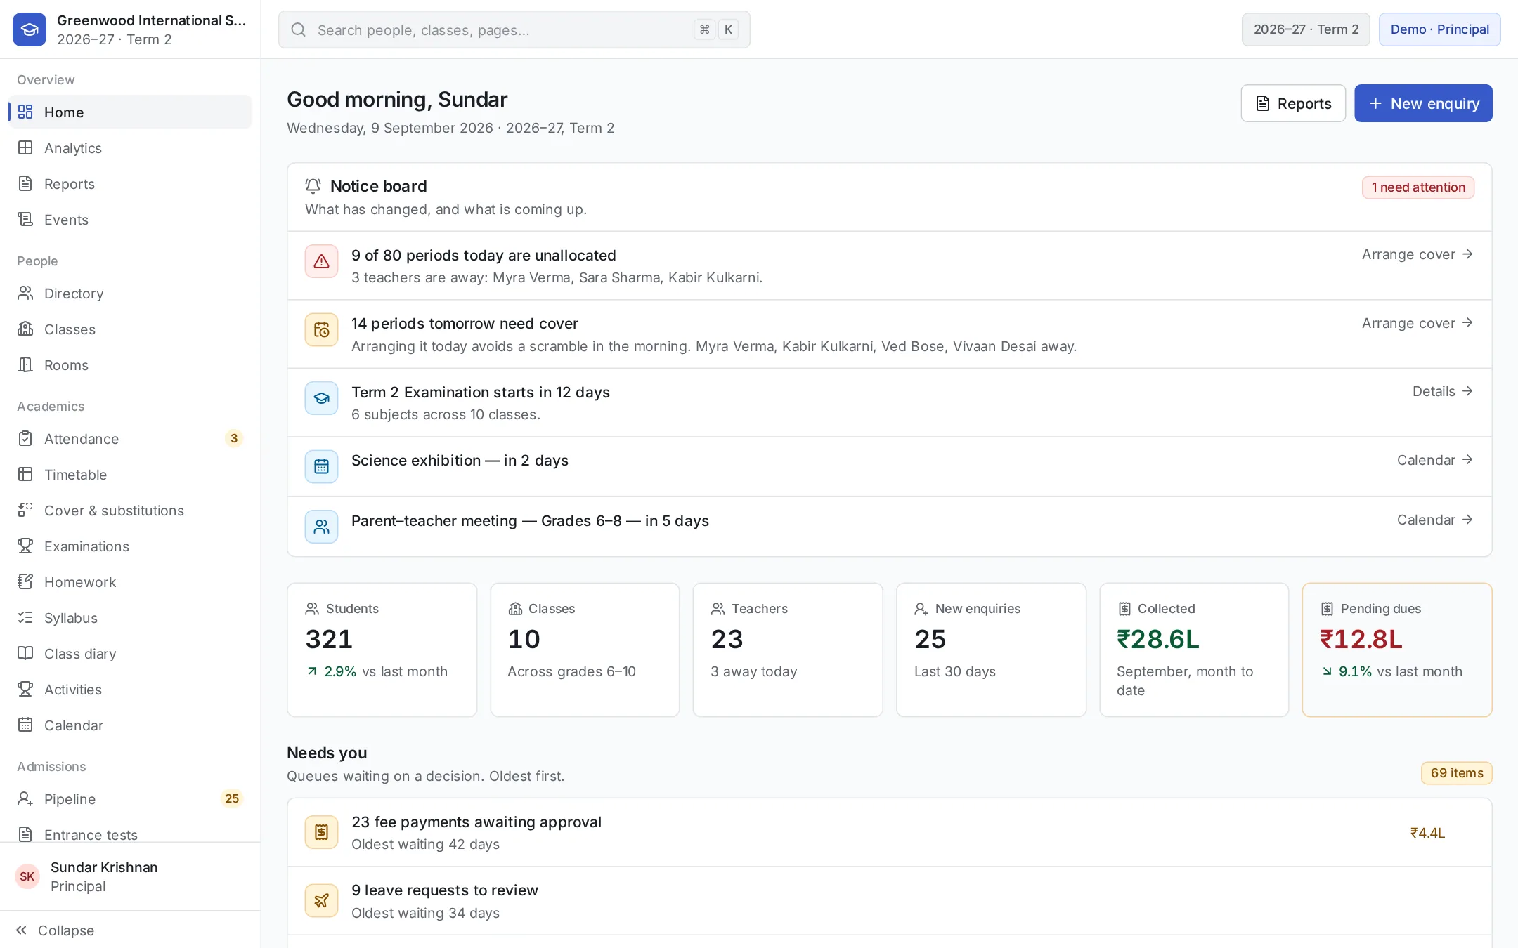Screen dimensions: 1518x948
Task: Click Arrange cover for tomorrow's 14 periods
Action: click(x=1417, y=323)
